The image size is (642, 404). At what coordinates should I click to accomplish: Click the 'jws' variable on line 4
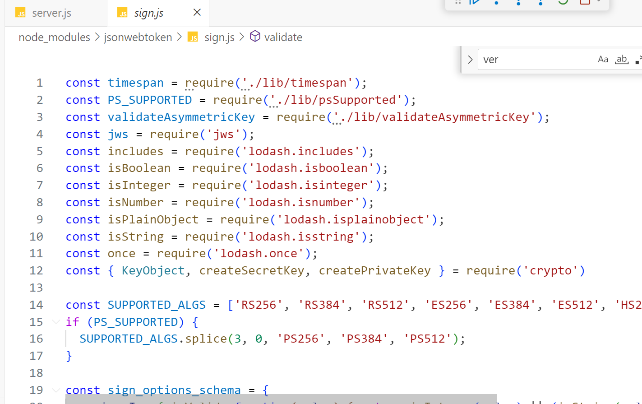click(x=118, y=135)
